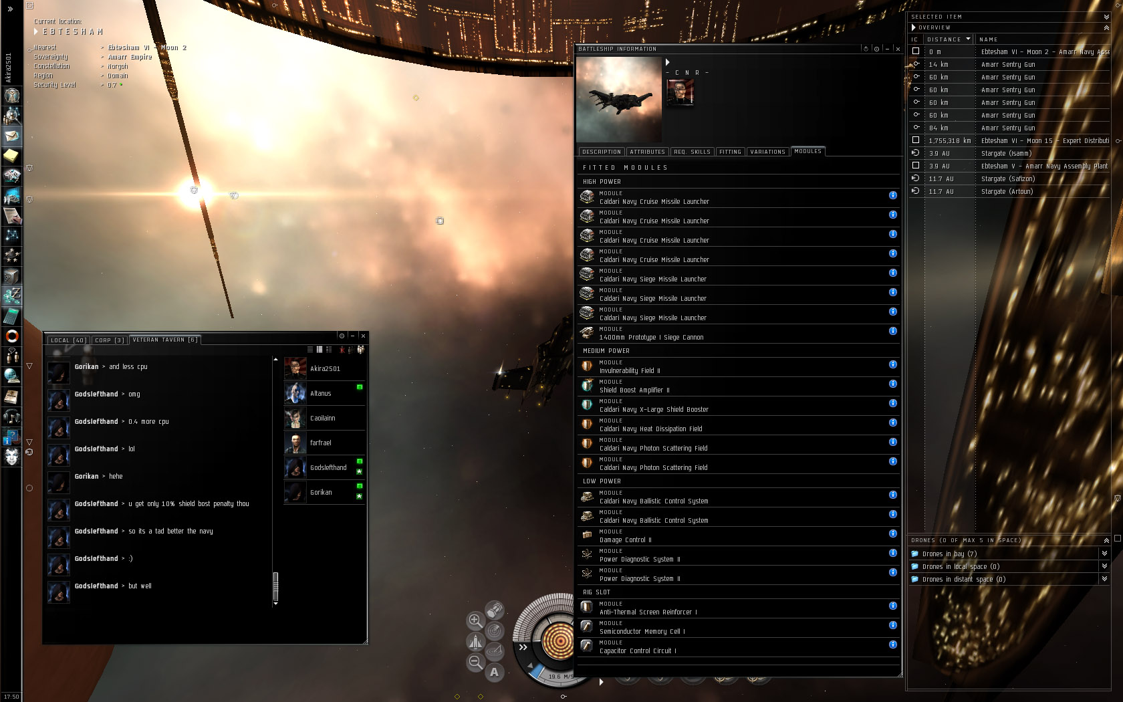Viewport: 1123px width, 702px height.
Task: Activate the Autopilot 'A' button
Action: pyautogui.click(x=495, y=672)
